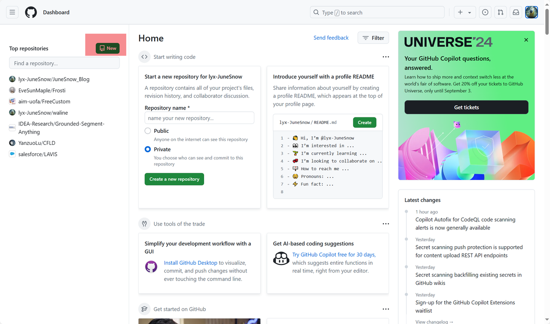The width and height of the screenshot is (550, 324).
Task: Open options for Get started on GitHub
Action: 386,309
